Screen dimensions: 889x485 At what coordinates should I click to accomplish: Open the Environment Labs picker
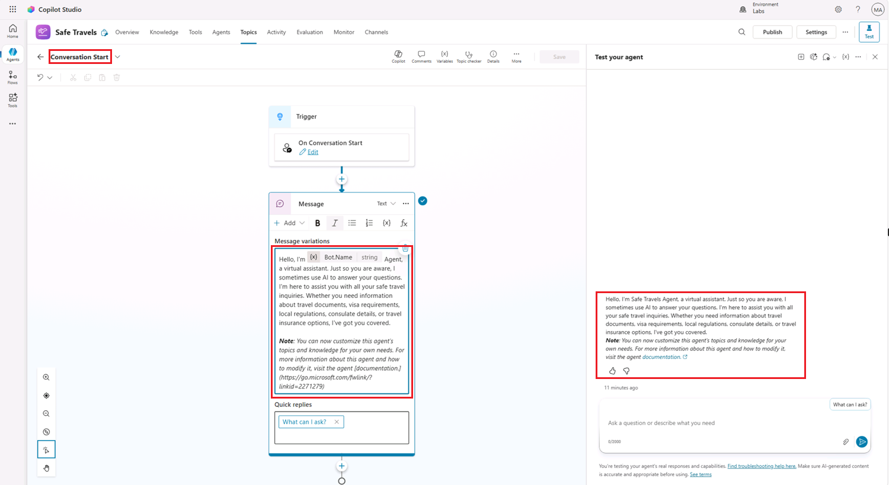pyautogui.click(x=759, y=8)
